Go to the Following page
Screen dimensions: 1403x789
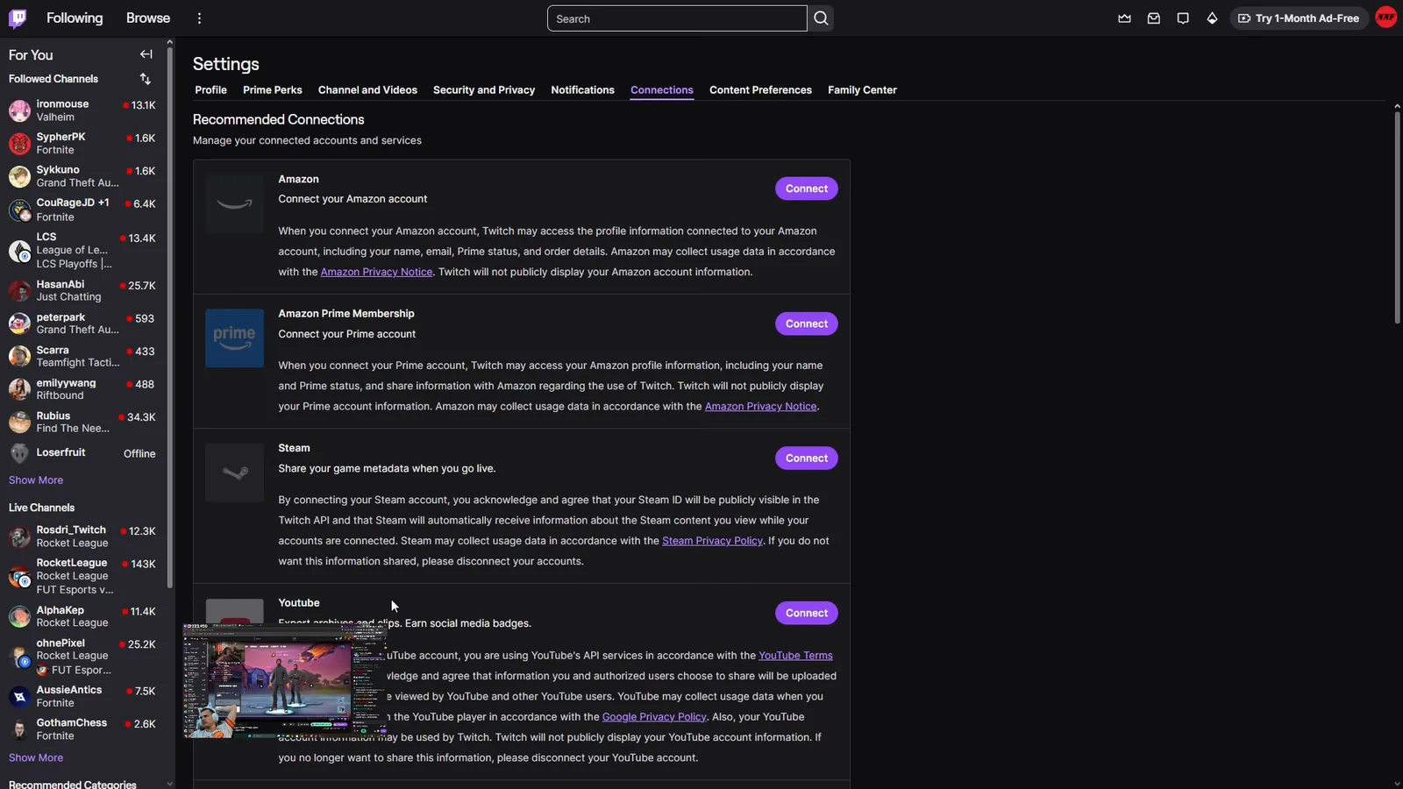(x=75, y=18)
